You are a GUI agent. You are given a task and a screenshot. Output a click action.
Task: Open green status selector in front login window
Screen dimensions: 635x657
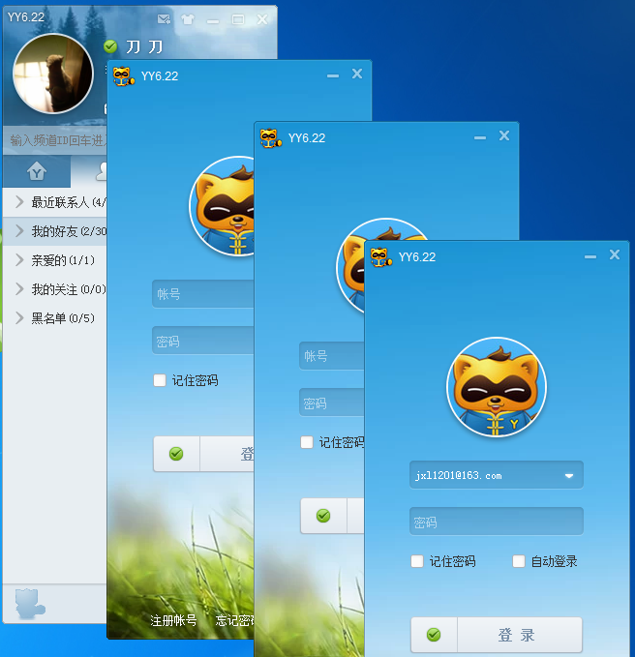434,635
